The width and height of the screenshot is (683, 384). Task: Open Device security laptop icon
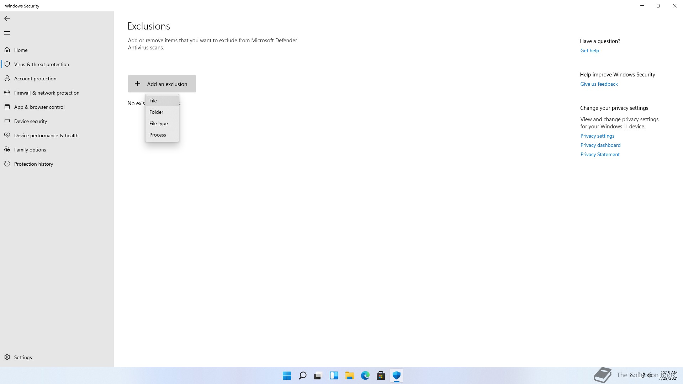pos(7,121)
